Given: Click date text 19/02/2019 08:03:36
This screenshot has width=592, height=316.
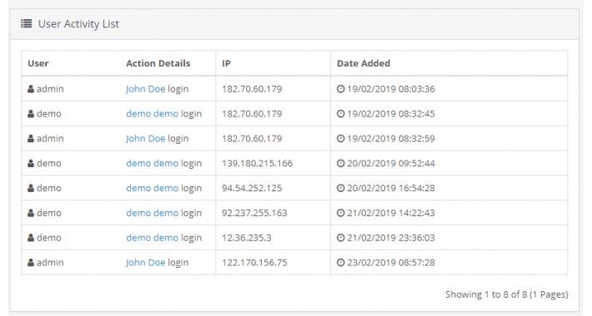Looking at the screenshot, I should pos(391,89).
